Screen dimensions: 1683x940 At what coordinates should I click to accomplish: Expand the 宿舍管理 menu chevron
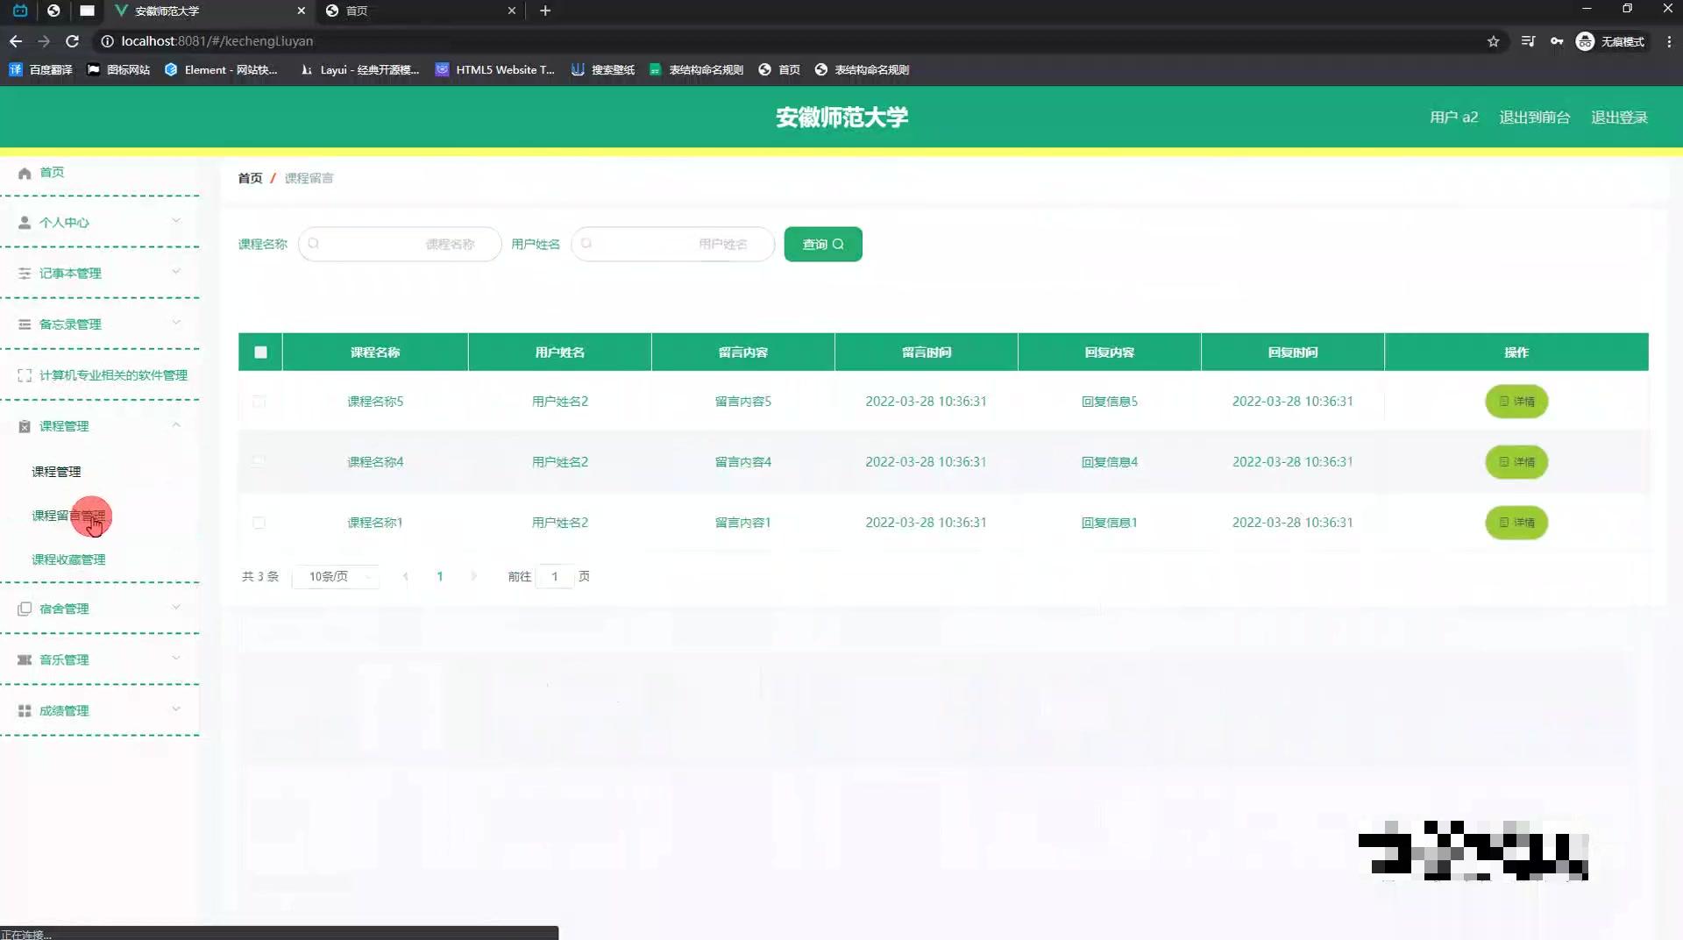tap(176, 607)
